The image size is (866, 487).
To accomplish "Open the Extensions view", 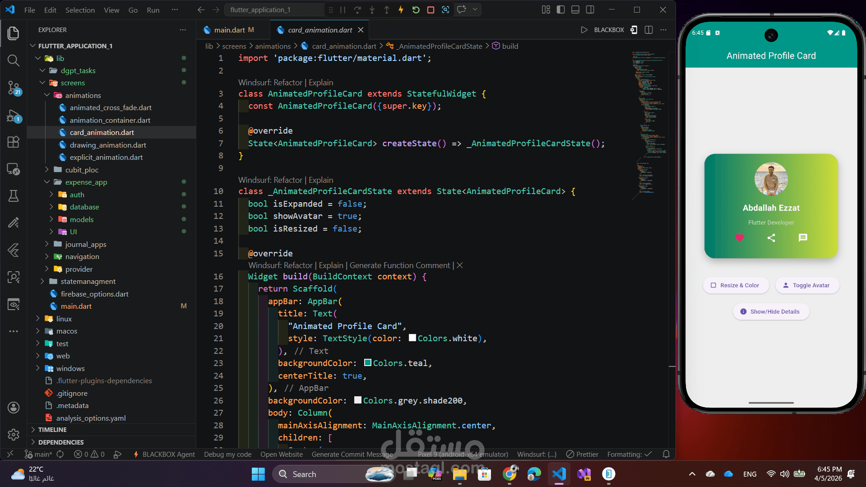I will click(14, 142).
